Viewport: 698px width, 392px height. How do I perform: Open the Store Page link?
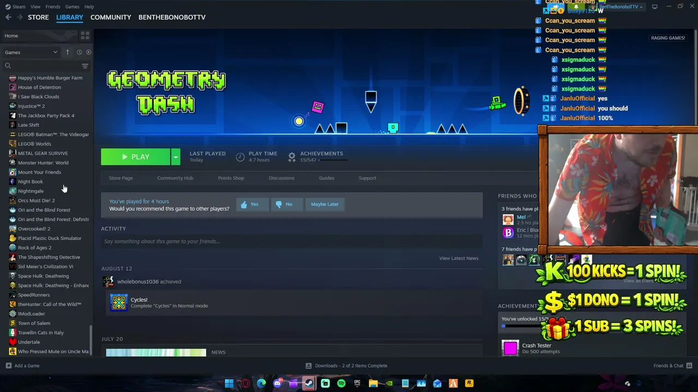tap(121, 178)
